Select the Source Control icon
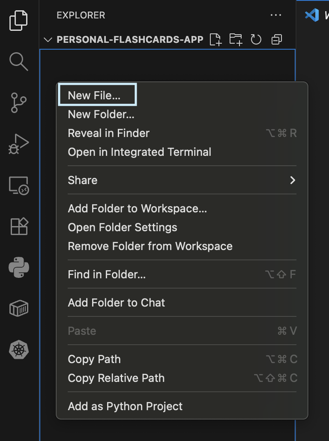 (18, 103)
